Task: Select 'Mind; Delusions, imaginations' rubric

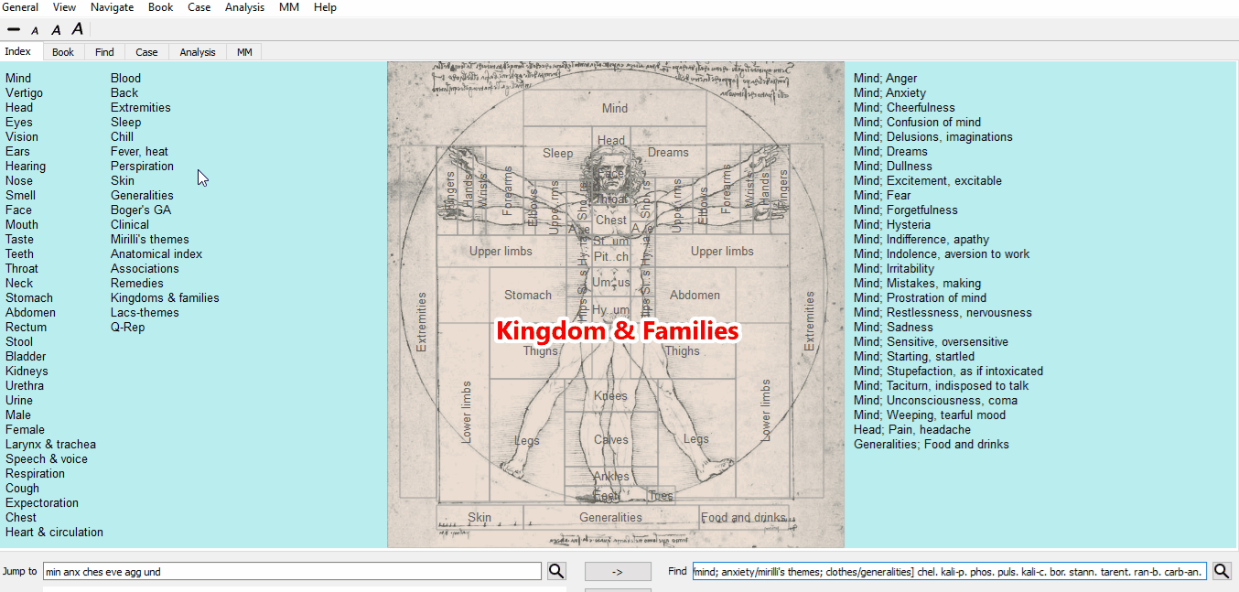Action: 933,137
